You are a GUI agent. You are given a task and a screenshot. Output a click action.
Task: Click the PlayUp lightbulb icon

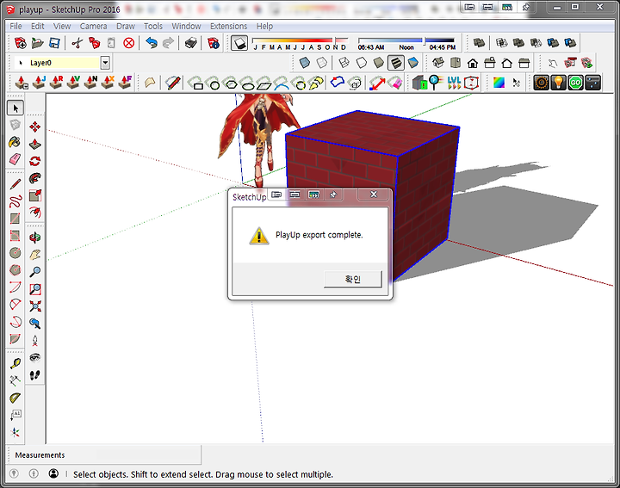pos(558,83)
